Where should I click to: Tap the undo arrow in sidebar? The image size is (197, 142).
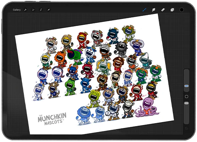(x=187, y=128)
